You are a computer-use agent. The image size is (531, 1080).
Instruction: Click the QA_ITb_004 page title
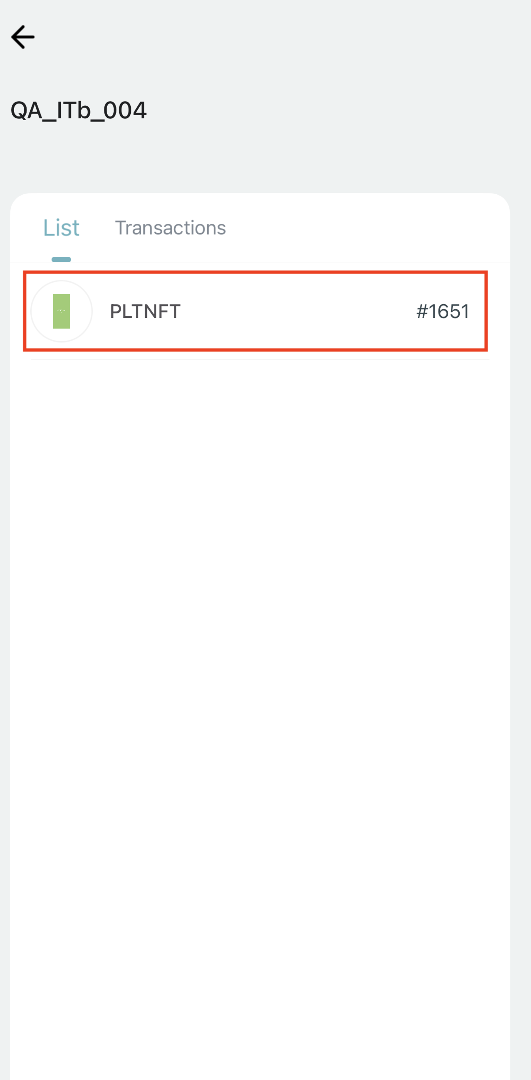(x=78, y=110)
